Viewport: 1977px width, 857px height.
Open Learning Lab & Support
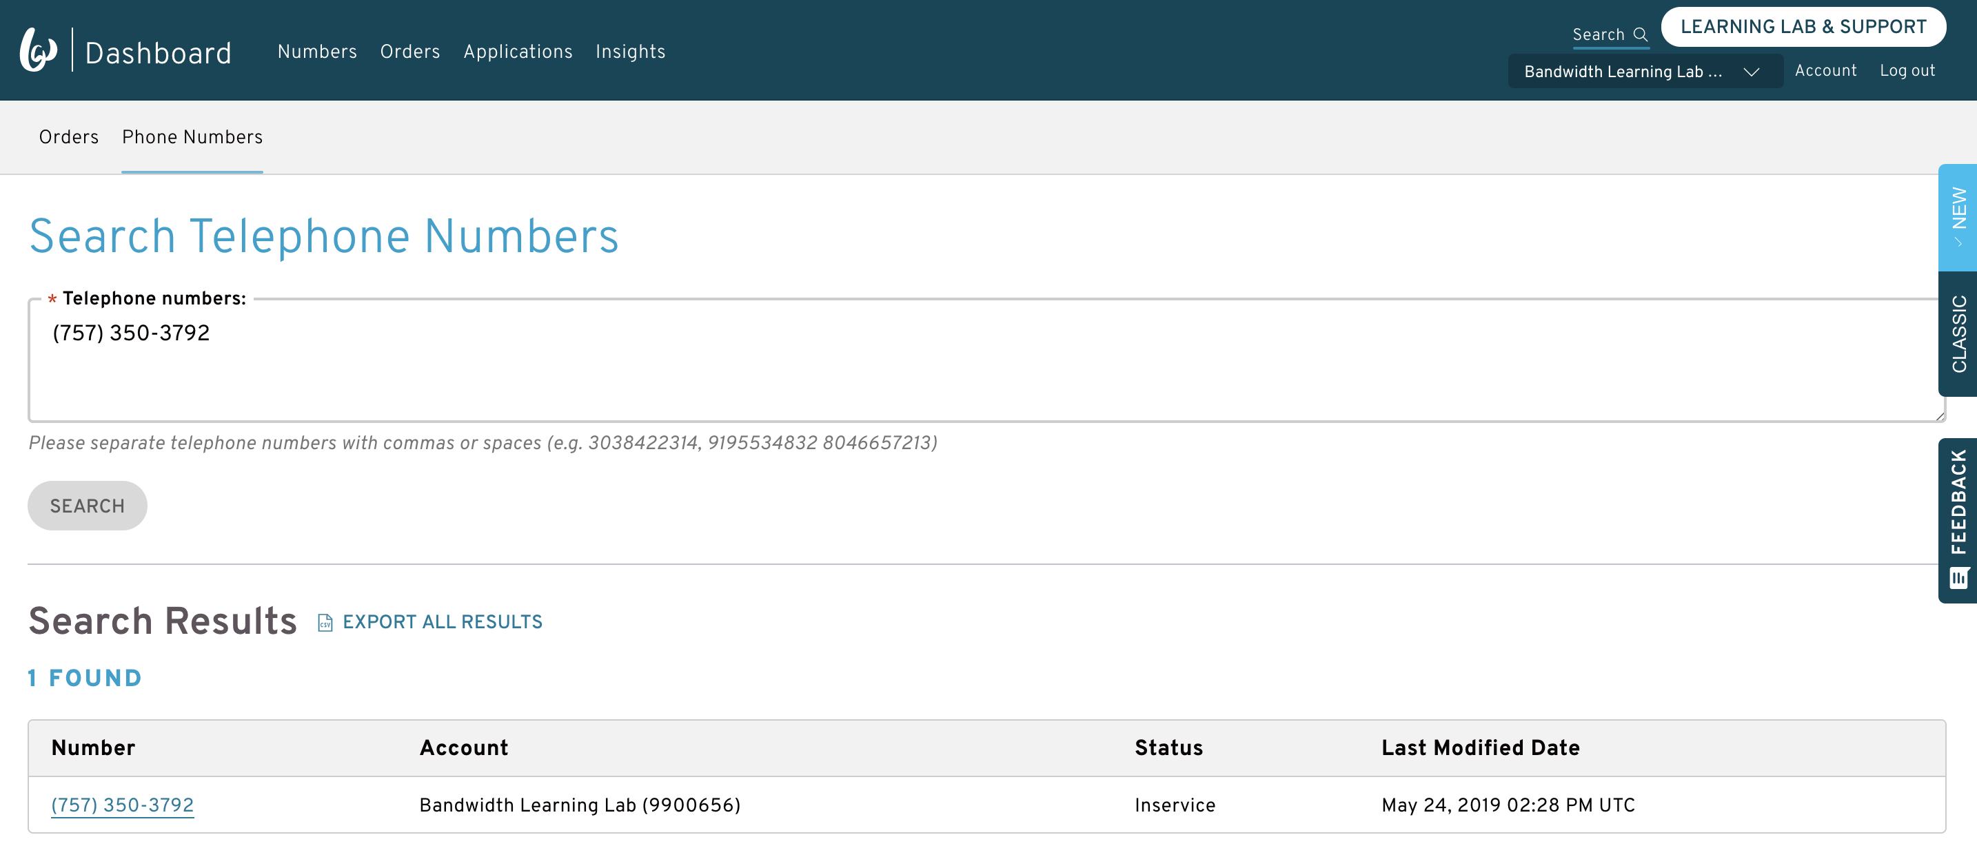pos(1803,25)
